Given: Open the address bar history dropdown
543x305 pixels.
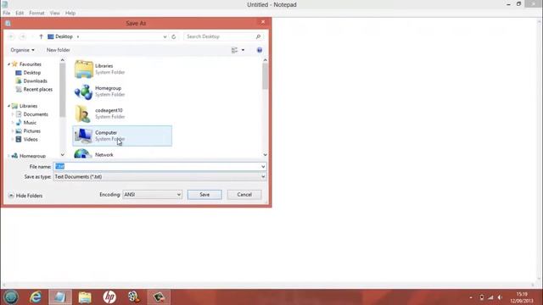Looking at the screenshot, I should 165,36.
